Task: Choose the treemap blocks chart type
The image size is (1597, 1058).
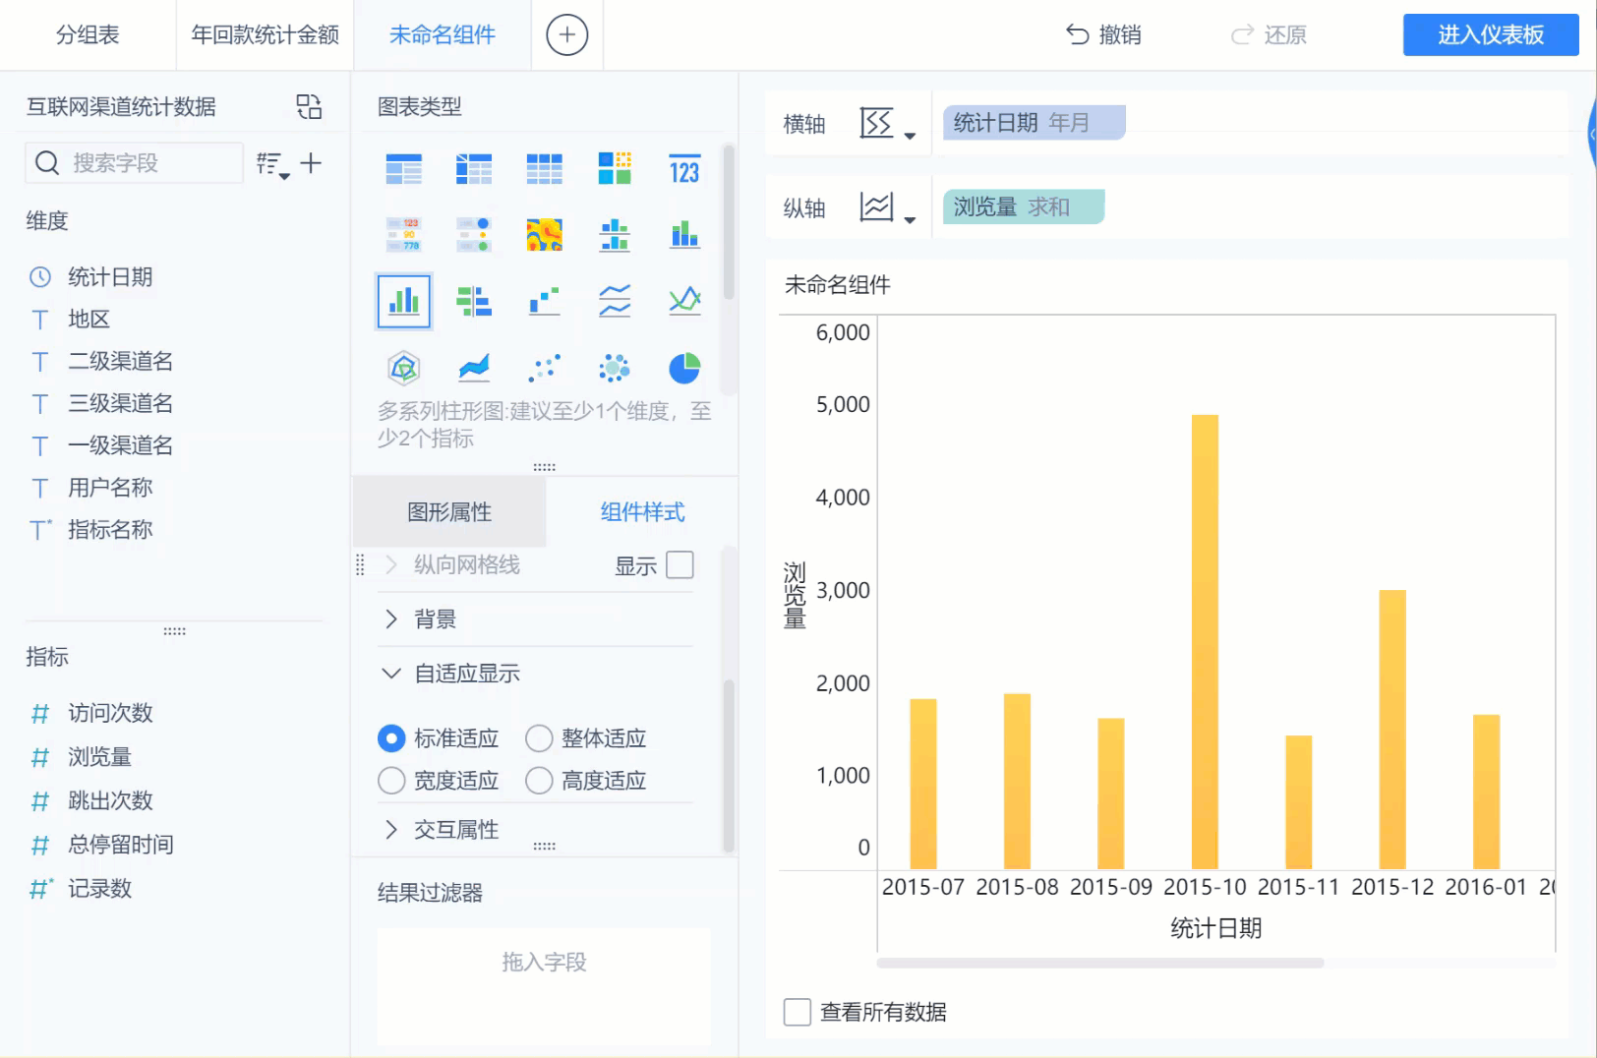Action: coord(615,169)
